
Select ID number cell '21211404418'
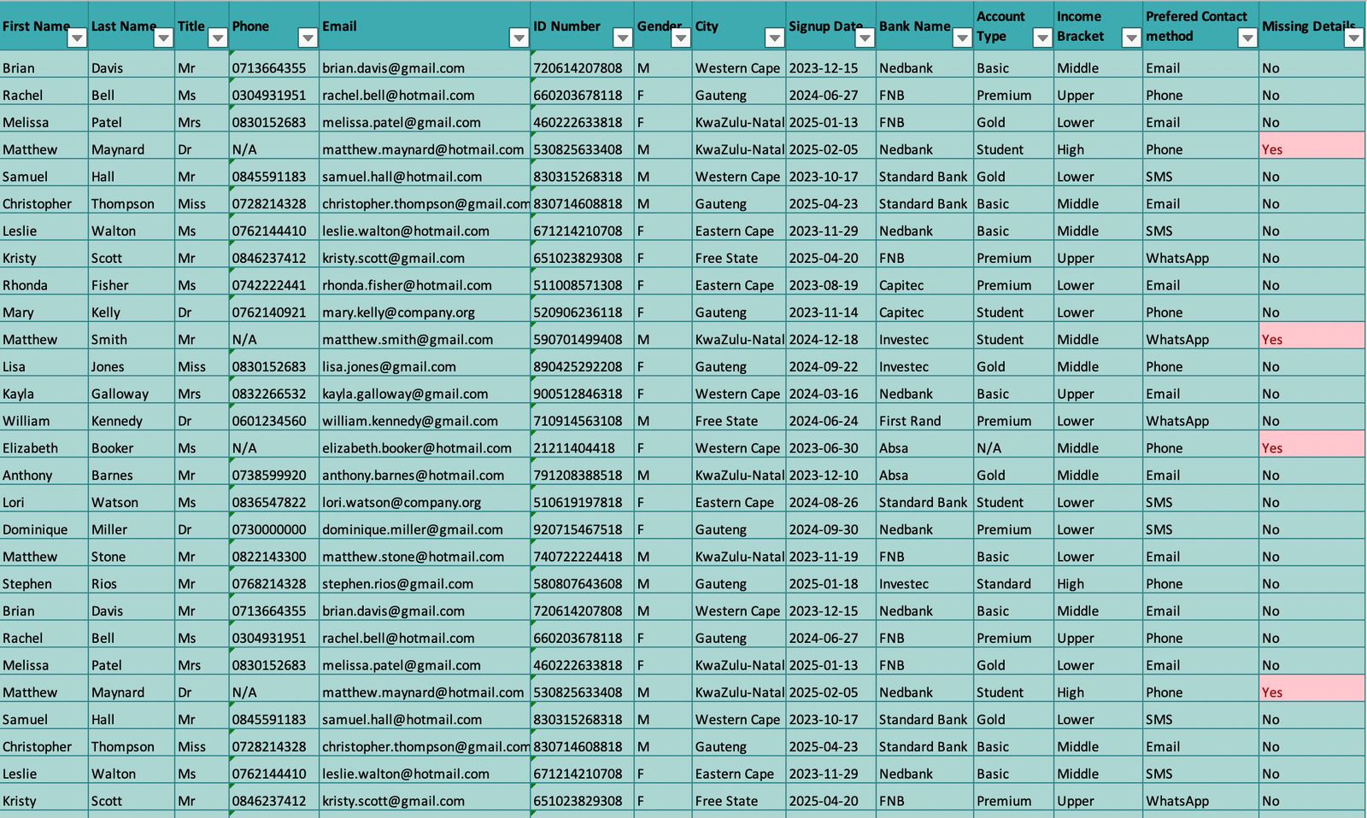click(582, 448)
